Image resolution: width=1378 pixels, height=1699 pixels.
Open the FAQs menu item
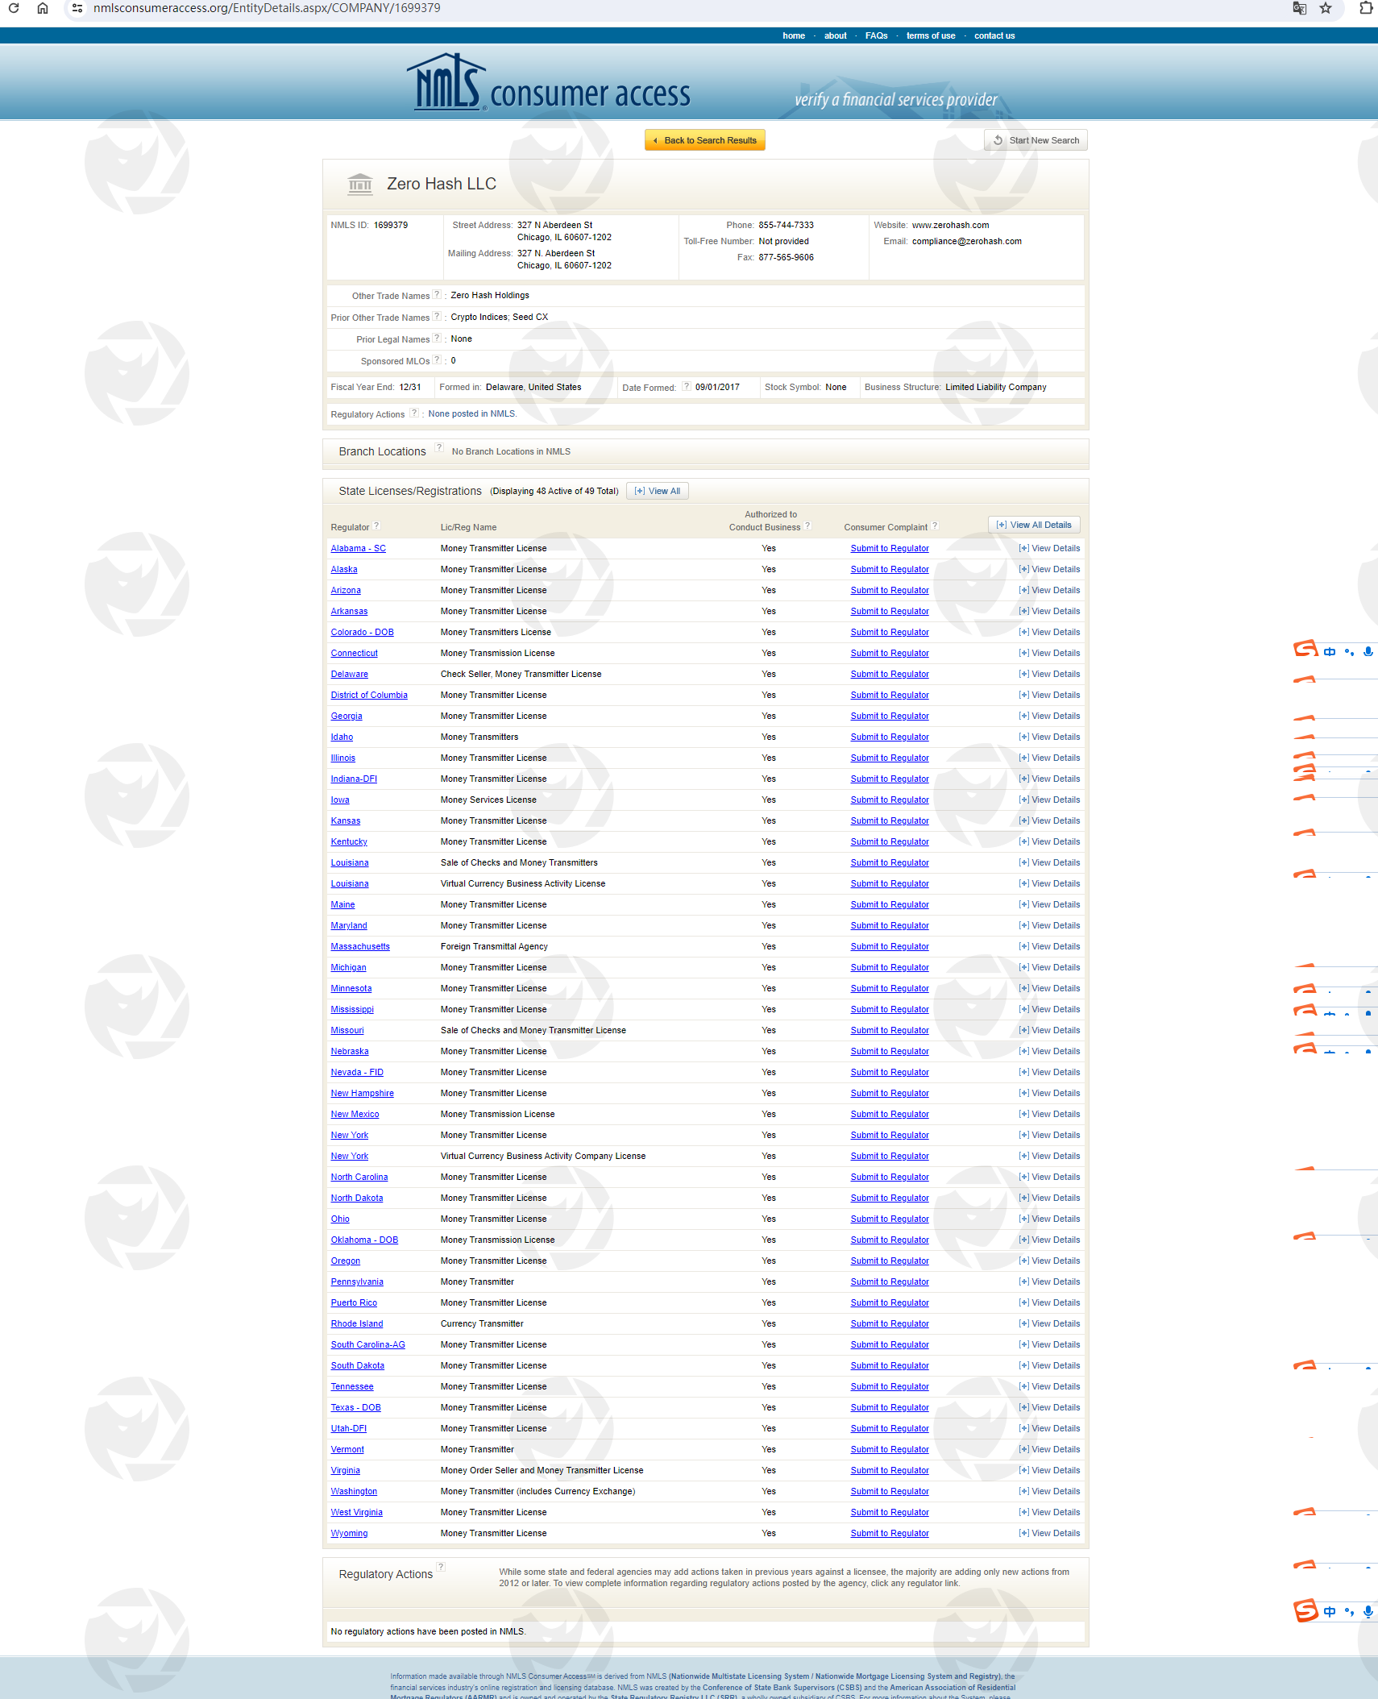click(x=876, y=36)
